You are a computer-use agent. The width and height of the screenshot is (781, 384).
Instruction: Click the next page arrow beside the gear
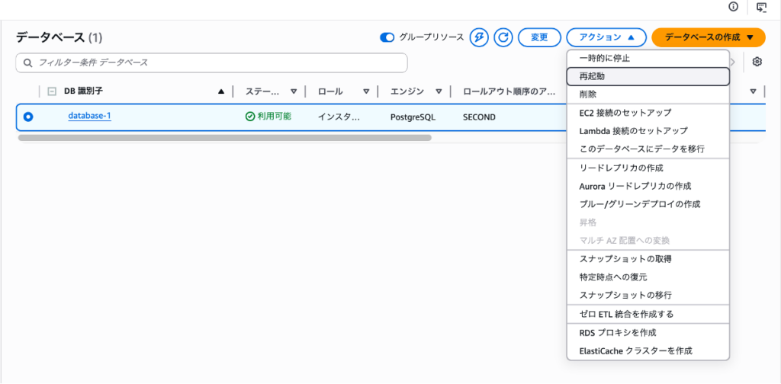[733, 62]
